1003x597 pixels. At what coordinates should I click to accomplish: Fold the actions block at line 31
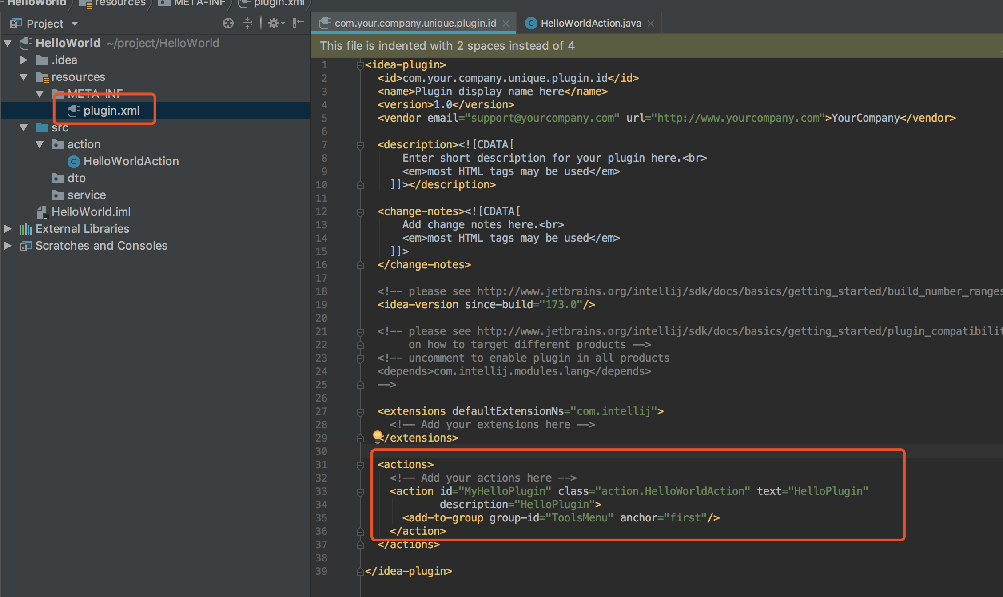360,465
